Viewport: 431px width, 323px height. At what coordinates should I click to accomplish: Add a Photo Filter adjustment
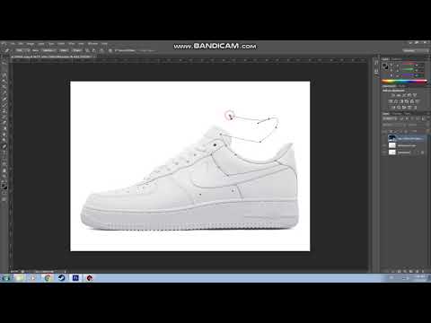coord(407,101)
